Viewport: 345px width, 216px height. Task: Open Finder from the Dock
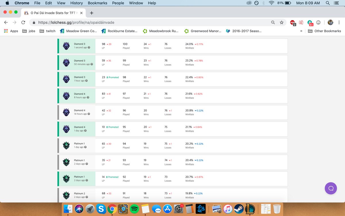68,209
